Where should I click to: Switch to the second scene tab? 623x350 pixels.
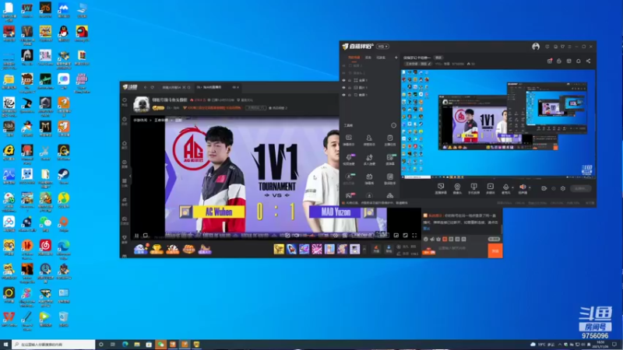(368, 58)
